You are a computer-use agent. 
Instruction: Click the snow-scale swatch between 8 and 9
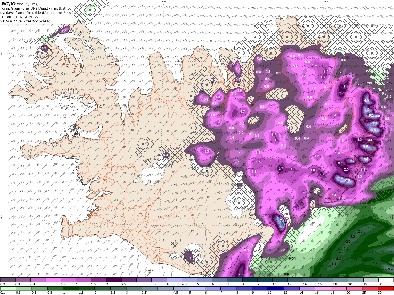tap(250, 280)
